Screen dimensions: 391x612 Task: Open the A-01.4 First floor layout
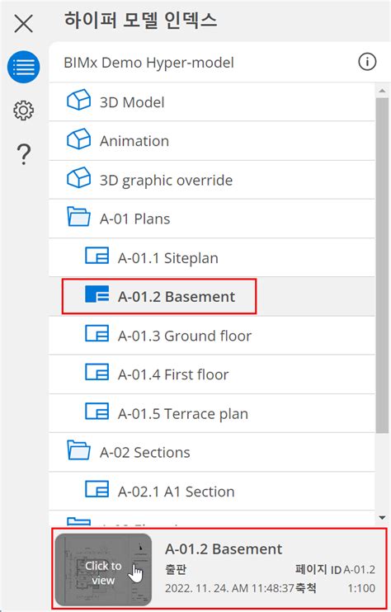211,374
